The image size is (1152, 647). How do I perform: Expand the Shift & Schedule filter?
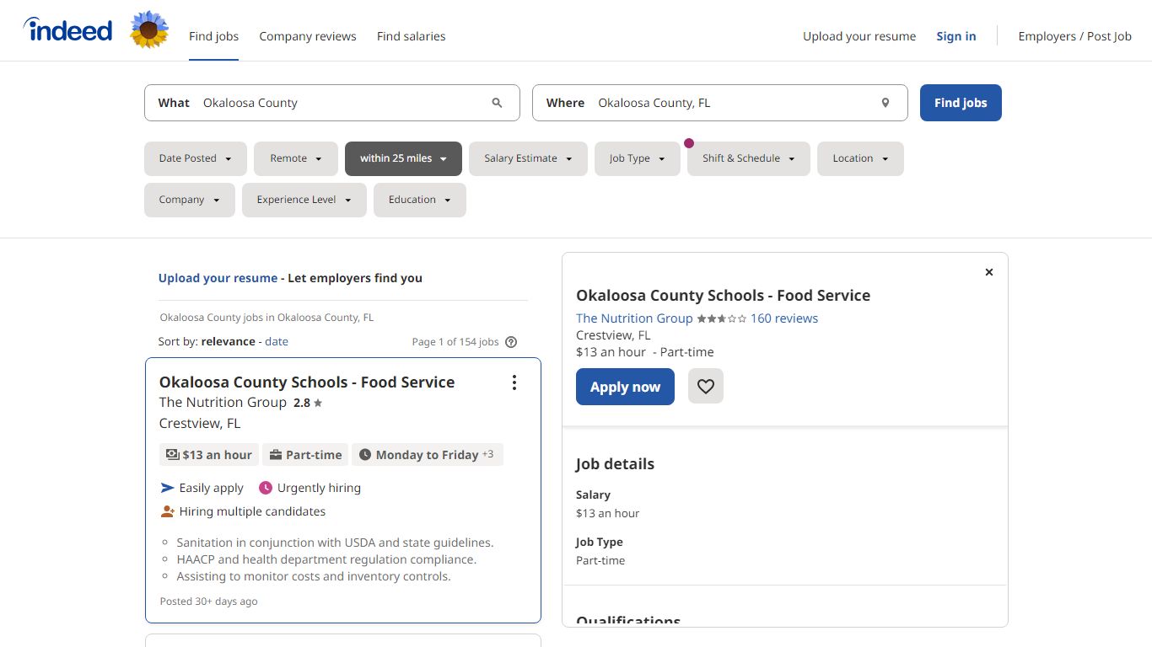coord(749,158)
